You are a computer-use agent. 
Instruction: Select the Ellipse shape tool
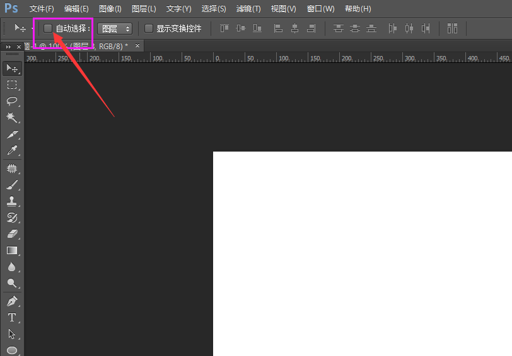12,350
